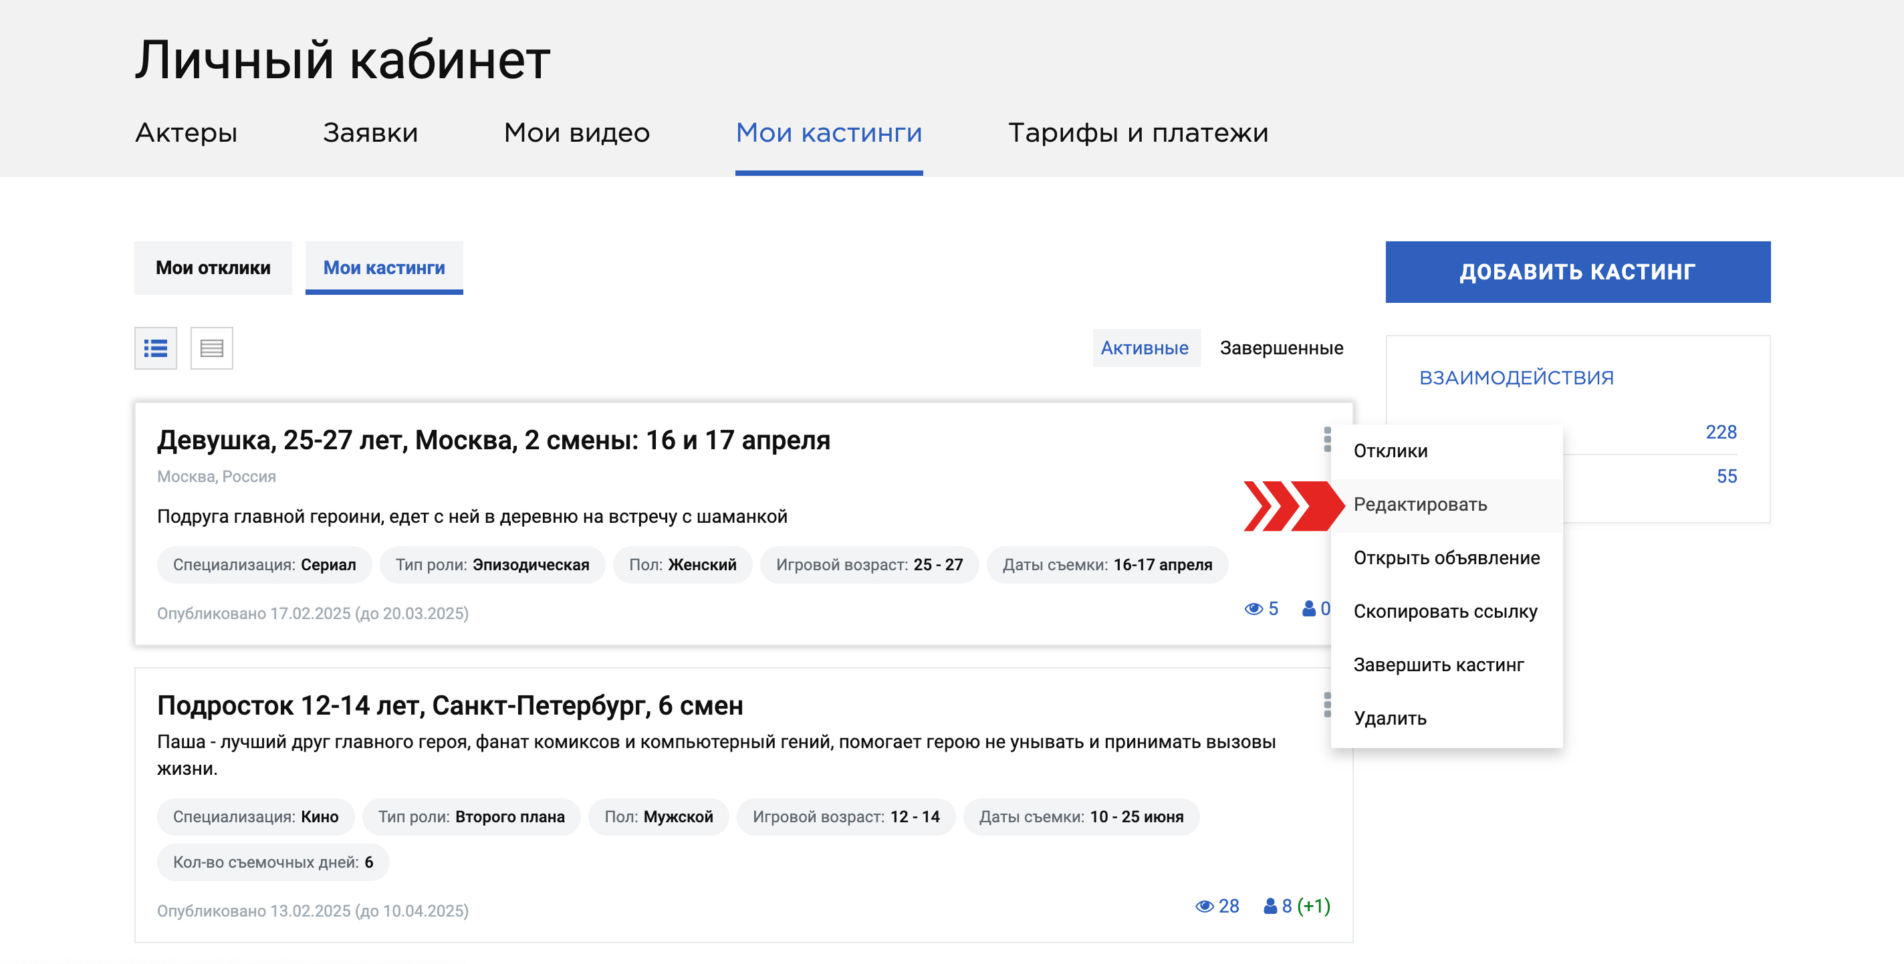Select the Мои кастинги top tab
This screenshot has width=1904, height=964.
(828, 133)
